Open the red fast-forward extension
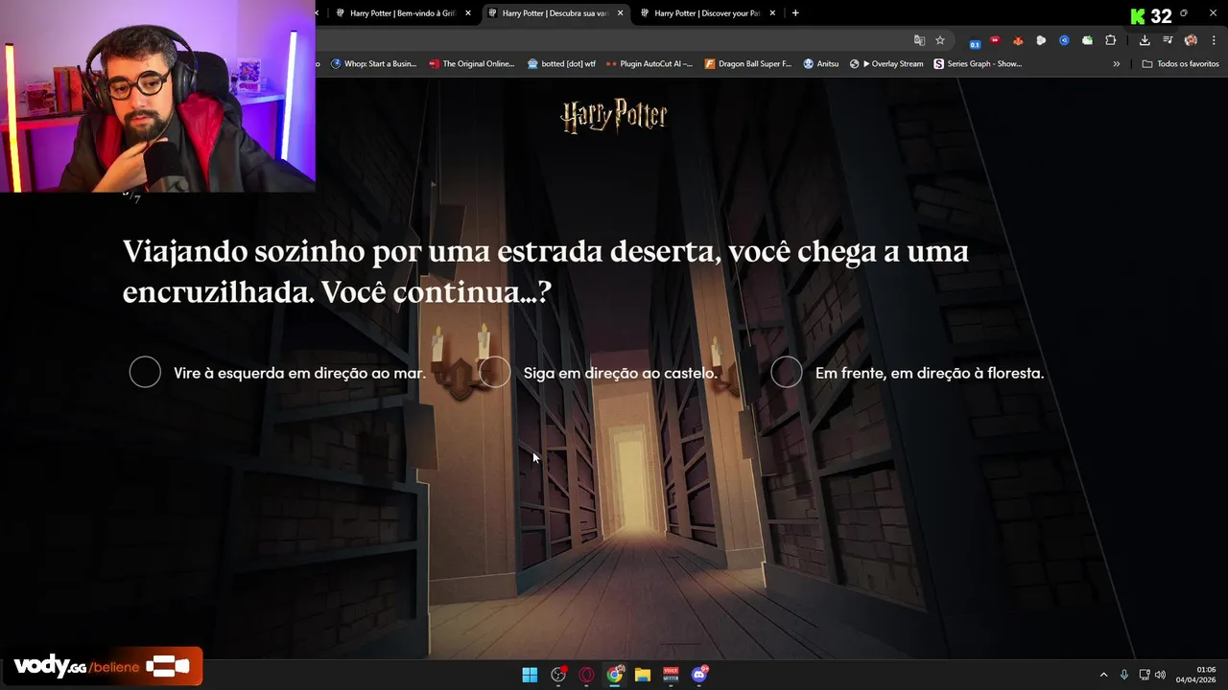 pyautogui.click(x=995, y=40)
